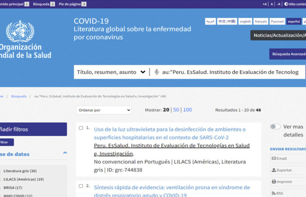The image size is (306, 197).
Task: Click the Añadir filtros header
Action: (33, 129)
